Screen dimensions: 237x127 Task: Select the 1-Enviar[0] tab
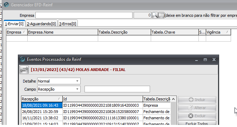(x=14, y=24)
